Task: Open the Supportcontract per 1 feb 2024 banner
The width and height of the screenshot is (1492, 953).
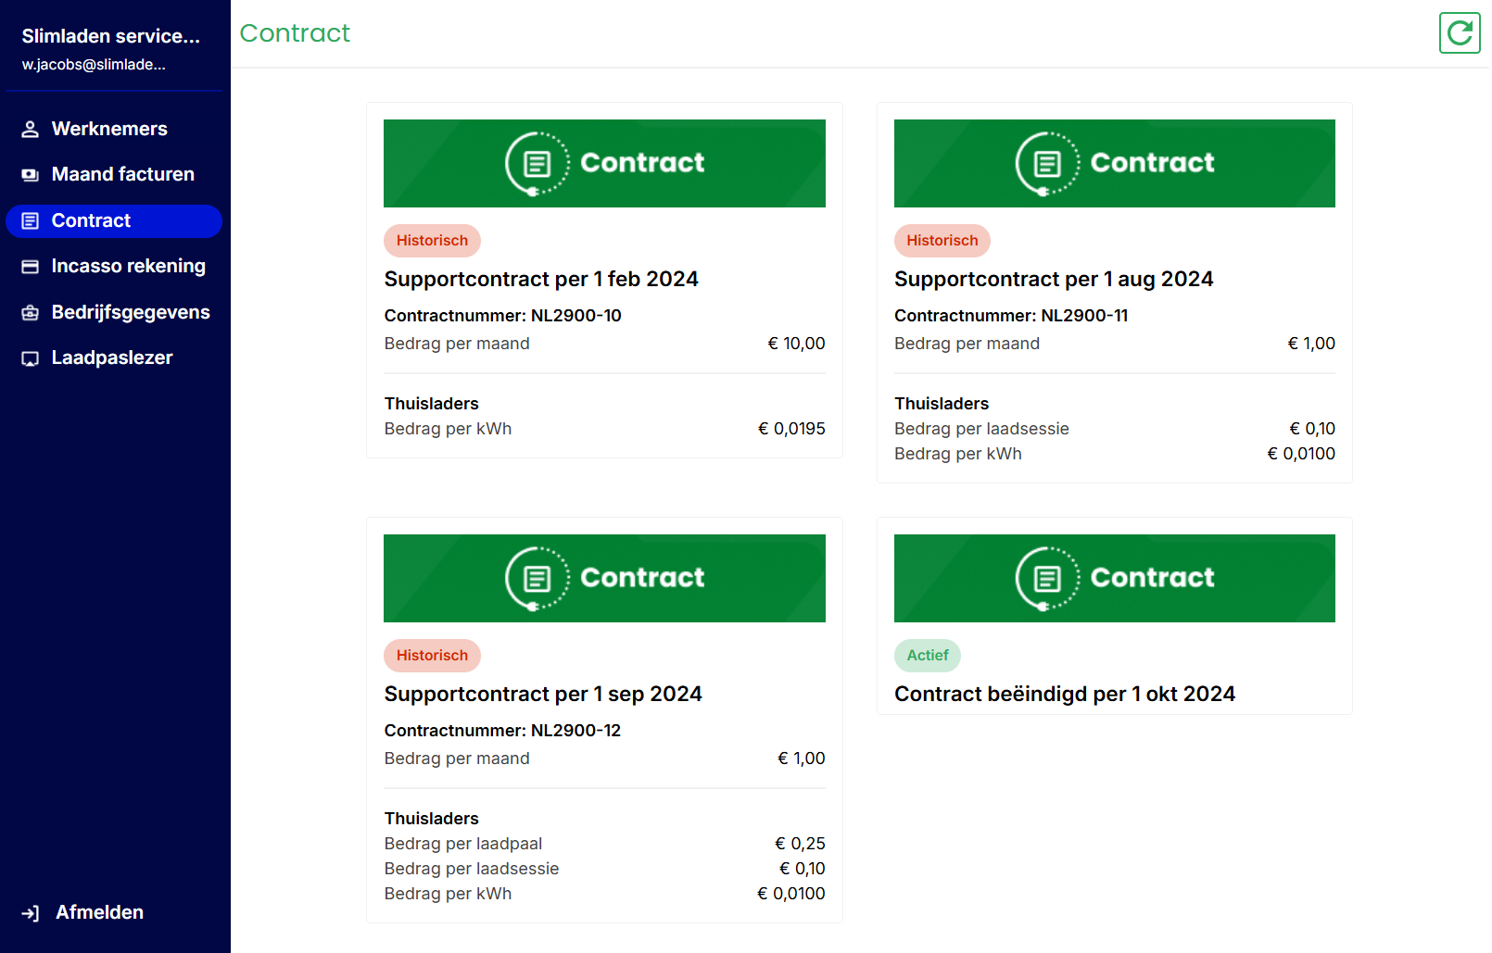Action: pyautogui.click(x=604, y=163)
